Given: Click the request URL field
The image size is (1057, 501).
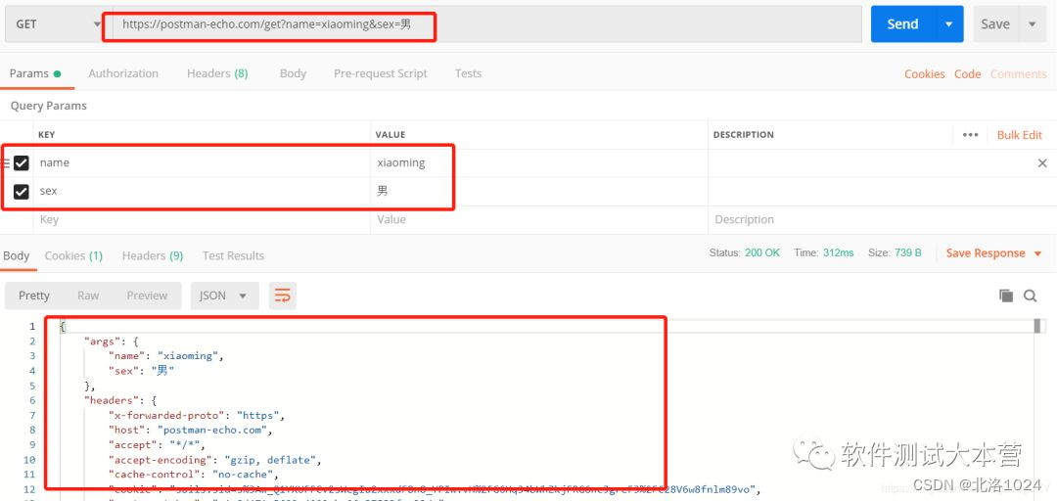Looking at the screenshot, I should pyautogui.click(x=486, y=24).
